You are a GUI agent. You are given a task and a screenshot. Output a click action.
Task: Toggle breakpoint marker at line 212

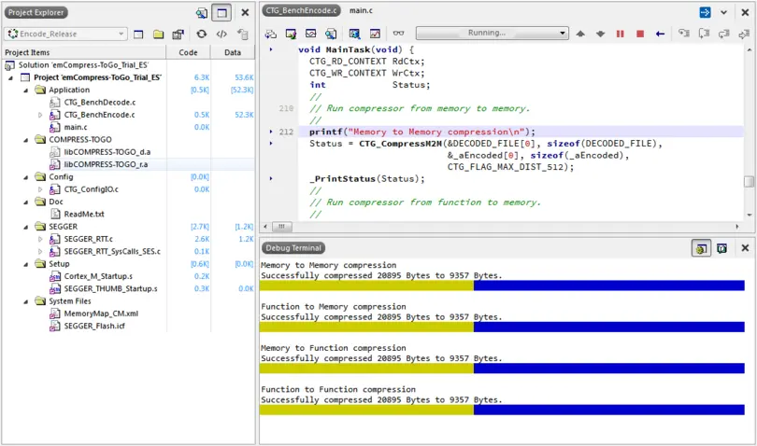click(271, 132)
